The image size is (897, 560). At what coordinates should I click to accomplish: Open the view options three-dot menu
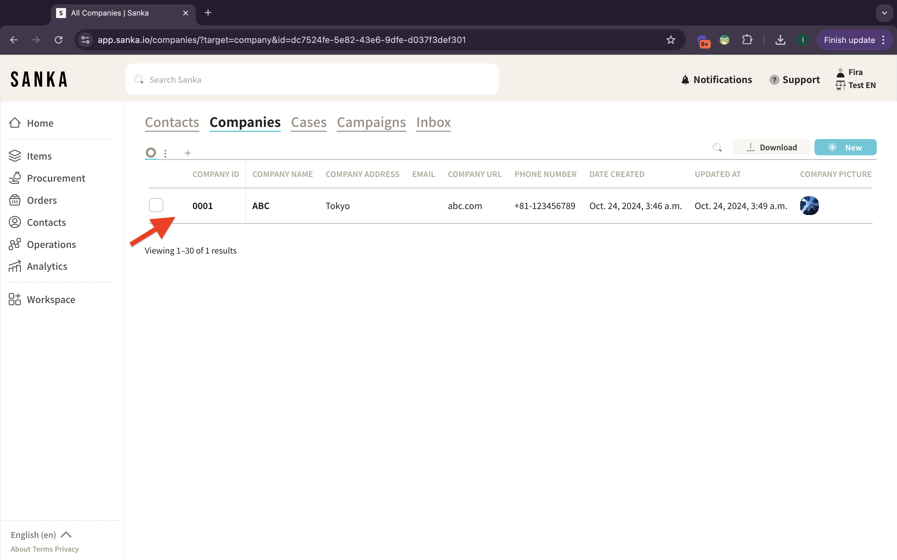[165, 153]
